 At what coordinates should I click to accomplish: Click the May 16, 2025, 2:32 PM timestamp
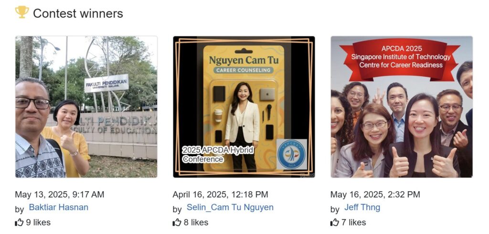click(x=375, y=194)
